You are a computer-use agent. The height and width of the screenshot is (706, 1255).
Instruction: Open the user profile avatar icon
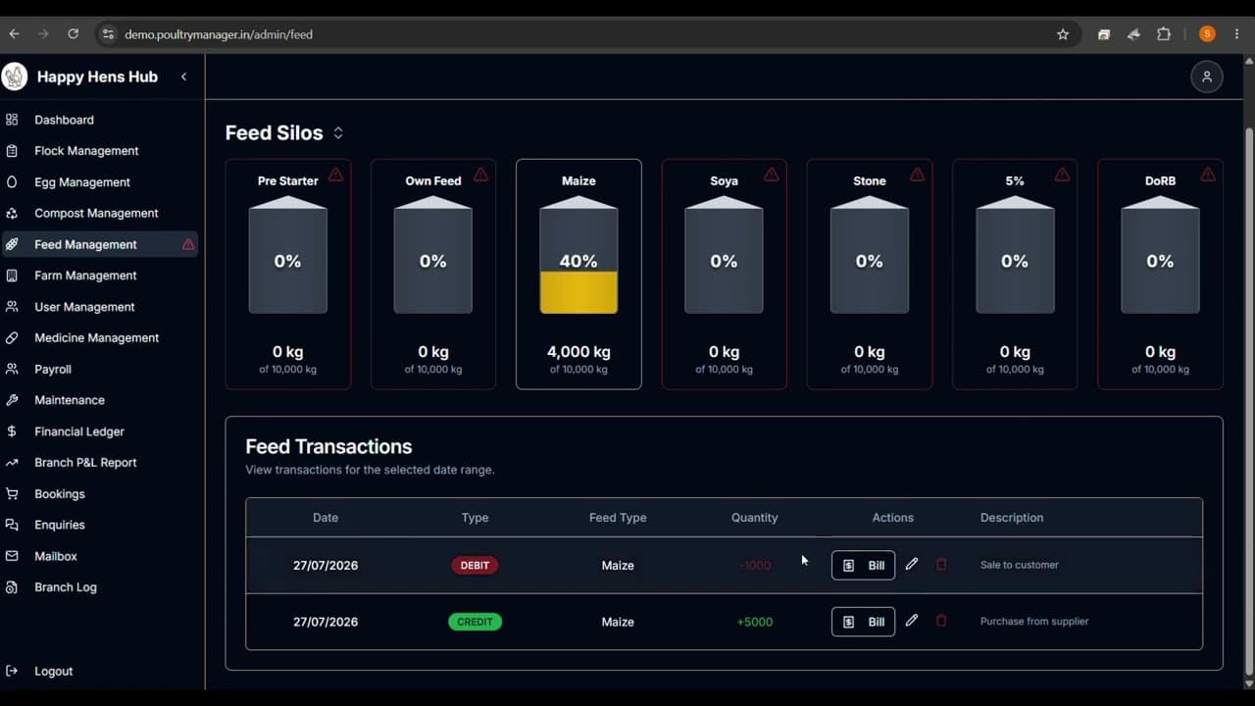coord(1207,76)
